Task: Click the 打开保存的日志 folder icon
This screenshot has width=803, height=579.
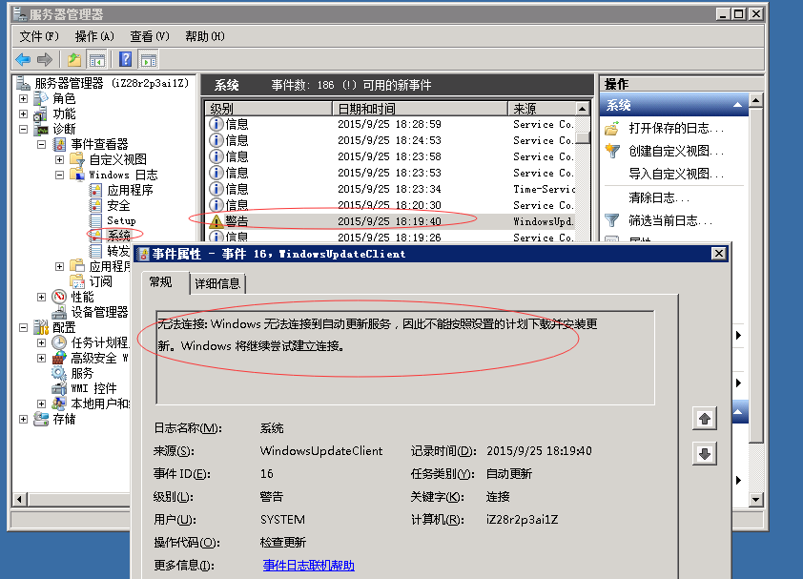Action: [x=612, y=128]
